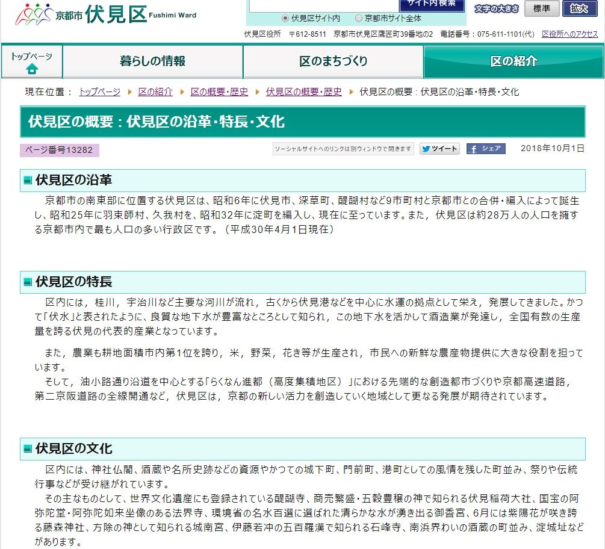Click the social link notice ソーシャルサイトへのリンクは別ウィンドウで開きます
Image resolution: width=605 pixels, height=549 pixels.
[x=343, y=149]
